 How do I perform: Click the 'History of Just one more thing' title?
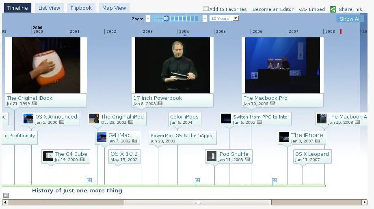click(x=77, y=190)
